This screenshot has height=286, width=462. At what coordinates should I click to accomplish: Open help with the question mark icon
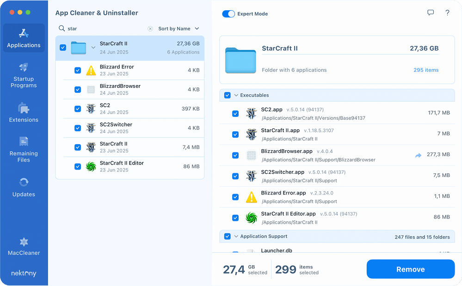click(x=447, y=12)
